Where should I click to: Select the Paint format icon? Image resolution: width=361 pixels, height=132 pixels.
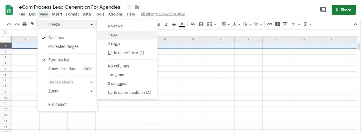[32, 24]
